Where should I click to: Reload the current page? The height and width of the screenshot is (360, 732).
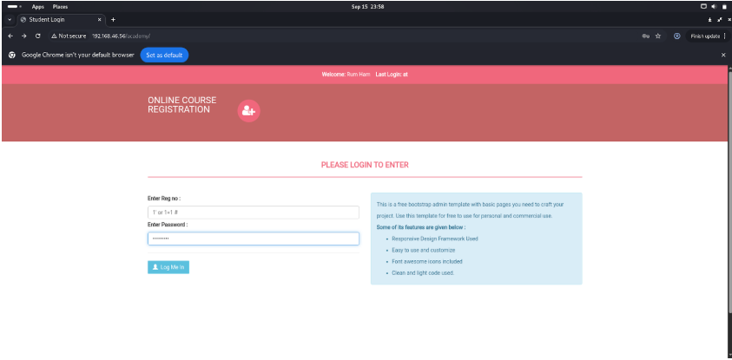coord(38,36)
